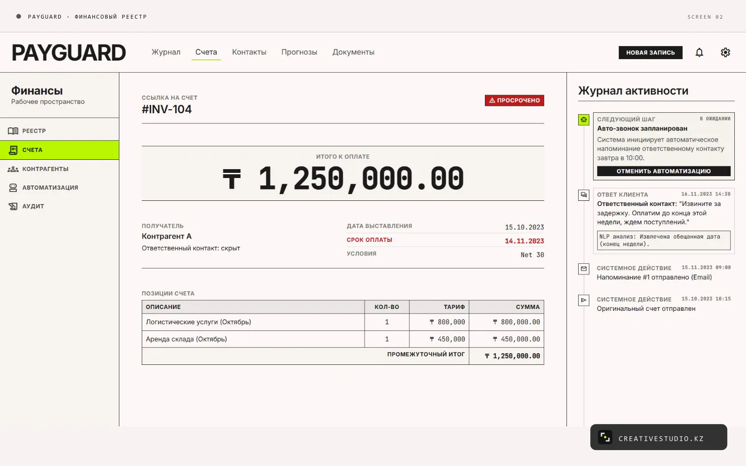Click Отменить автоматизацию button

point(663,171)
